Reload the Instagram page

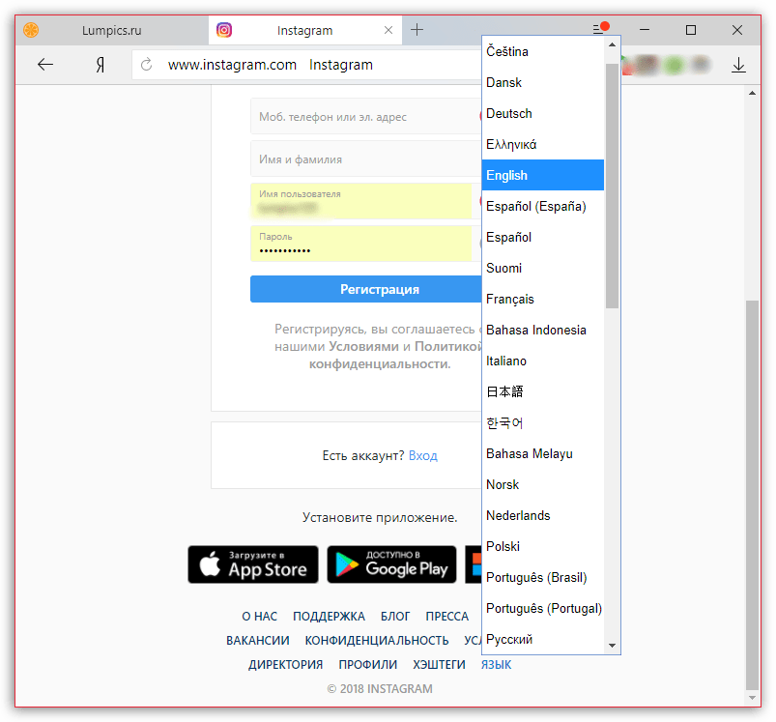coord(147,65)
